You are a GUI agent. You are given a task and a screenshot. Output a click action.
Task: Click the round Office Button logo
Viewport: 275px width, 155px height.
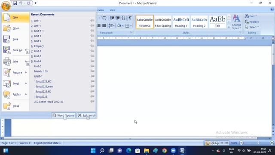click(x=6, y=6)
